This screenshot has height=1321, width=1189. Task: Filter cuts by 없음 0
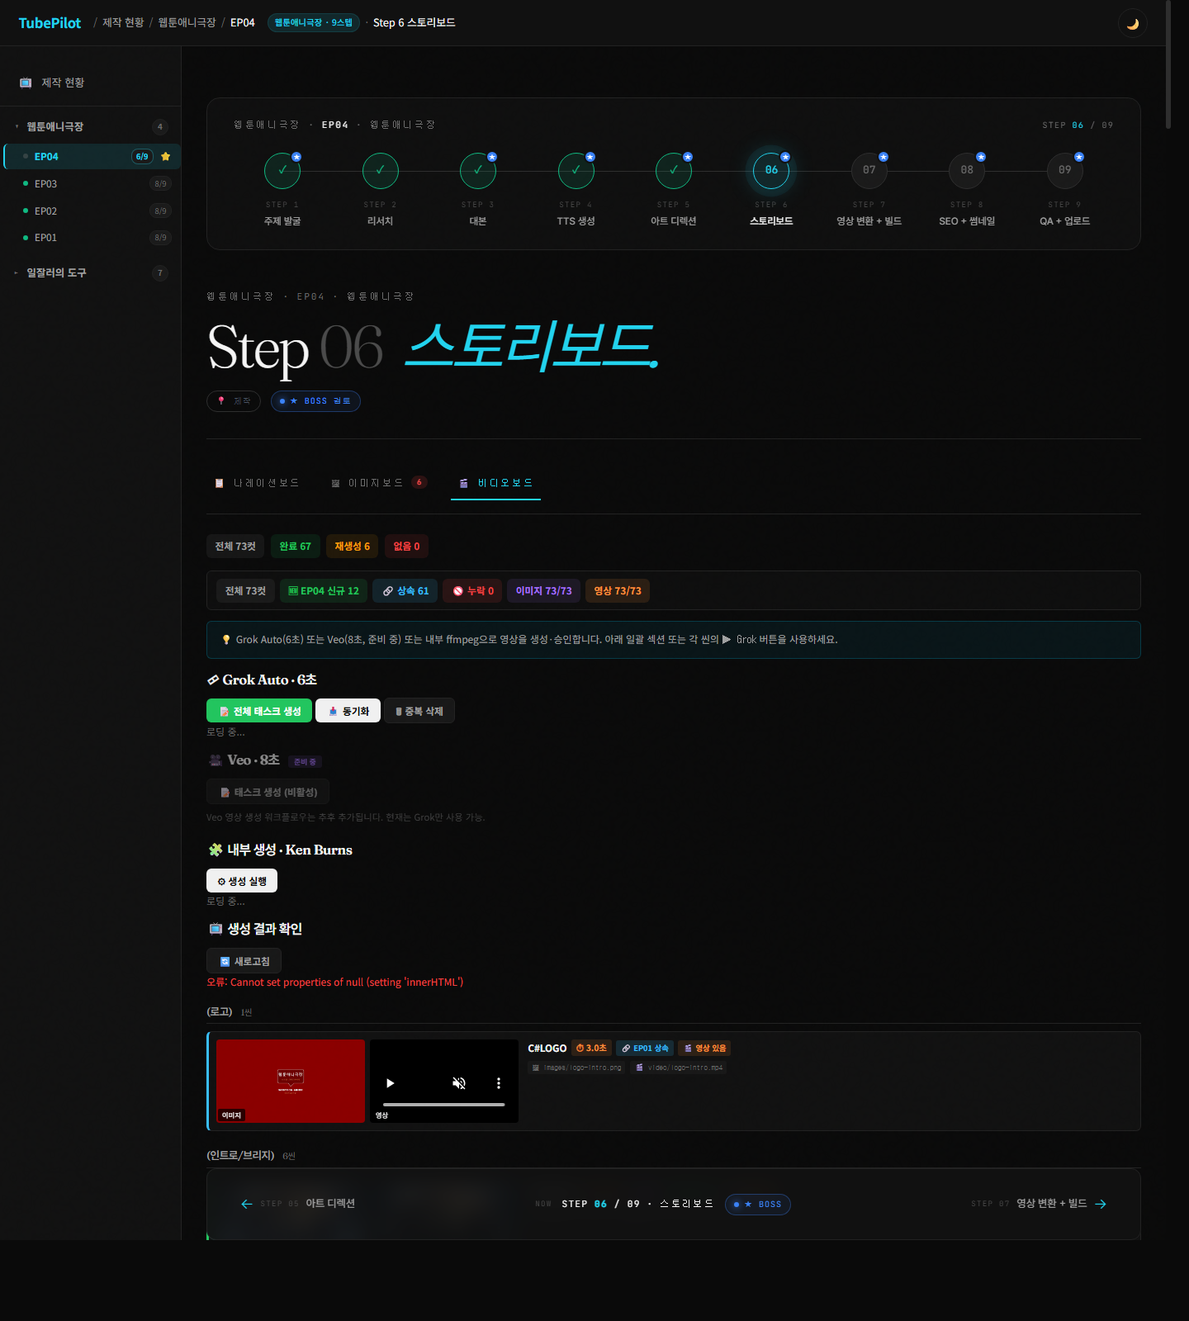point(406,547)
